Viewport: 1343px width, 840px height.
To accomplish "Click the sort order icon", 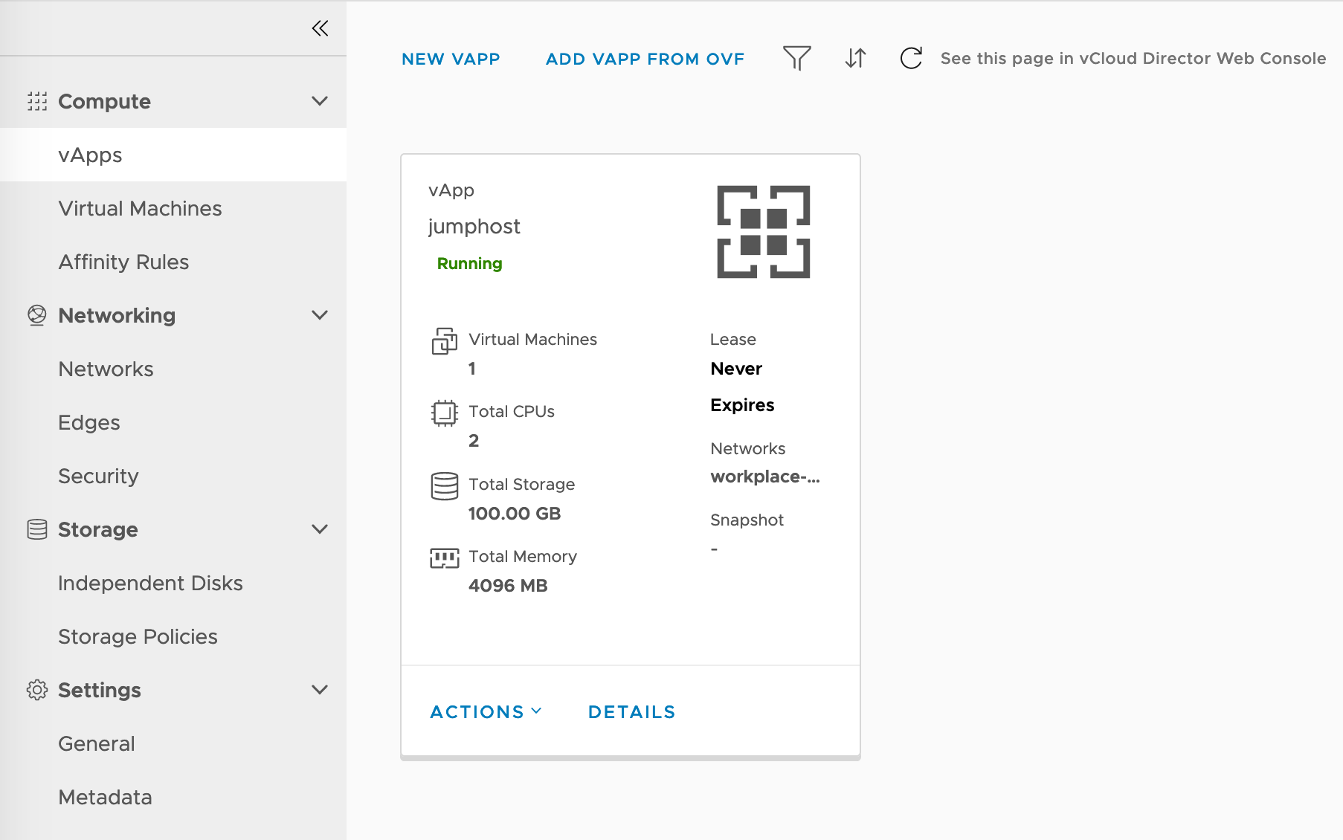I will [x=854, y=57].
